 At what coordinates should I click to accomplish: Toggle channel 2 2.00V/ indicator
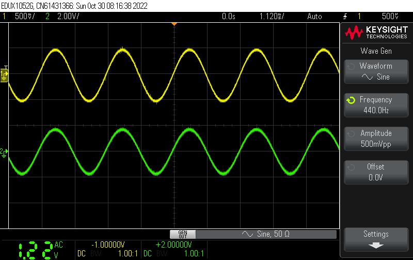[x=62, y=17]
